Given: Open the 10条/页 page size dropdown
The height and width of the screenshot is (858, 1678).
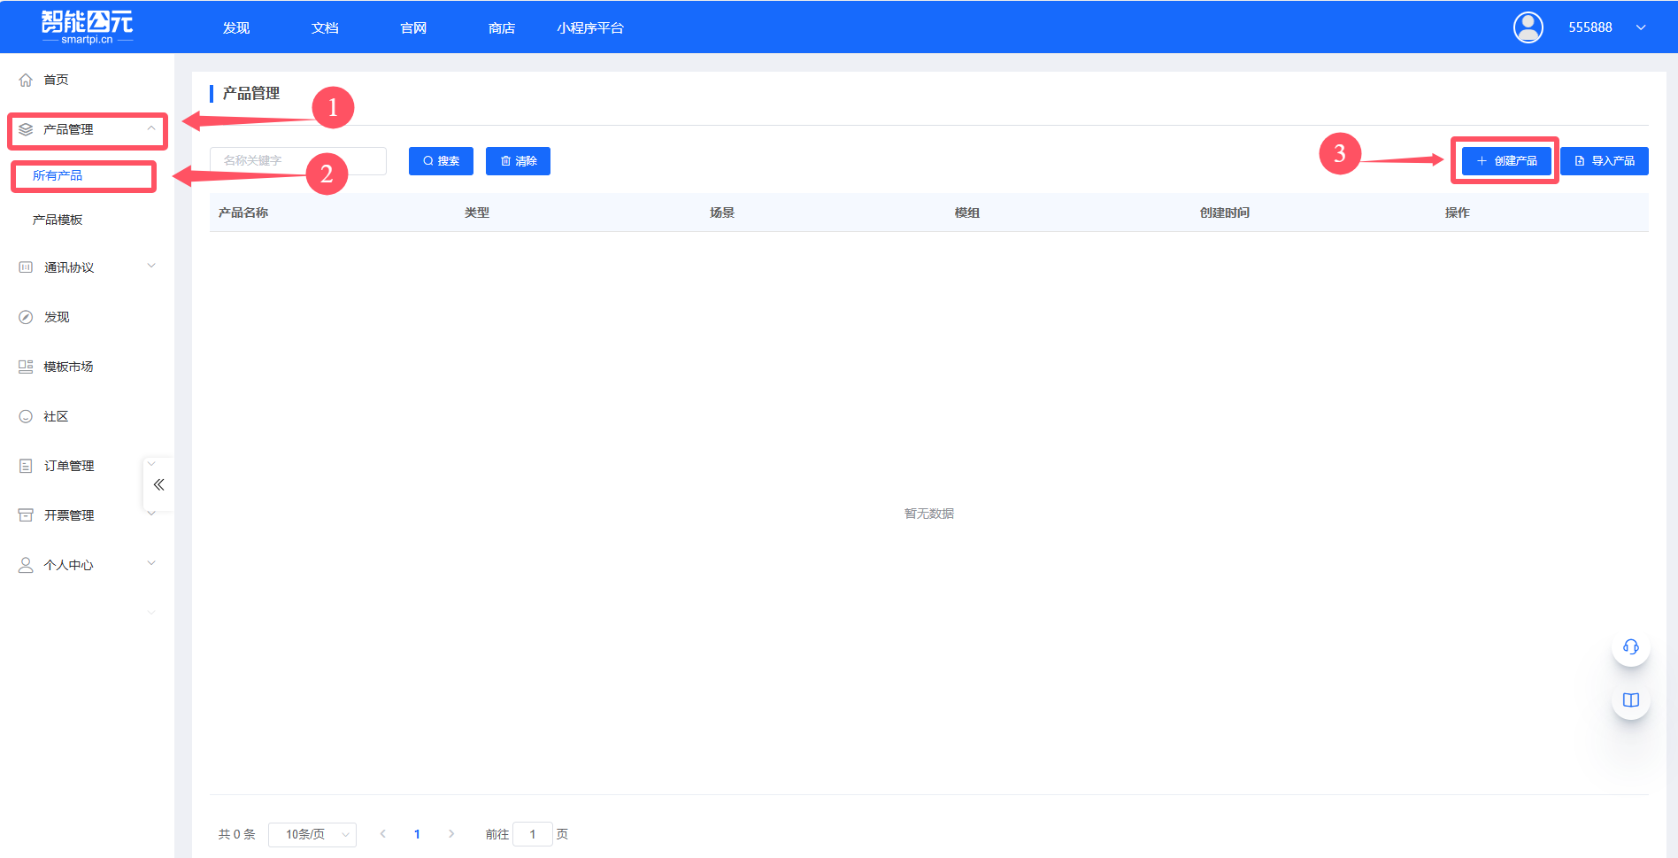Looking at the screenshot, I should (312, 834).
